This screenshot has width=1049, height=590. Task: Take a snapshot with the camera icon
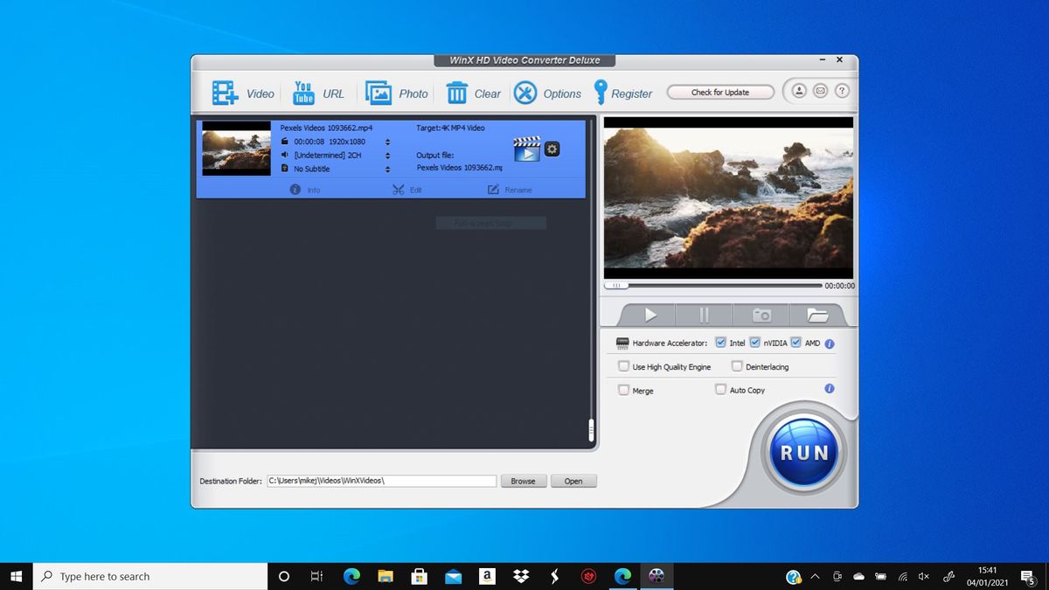coord(761,315)
